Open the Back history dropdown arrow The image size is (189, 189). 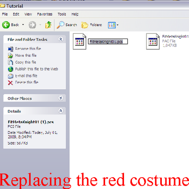pos(23,25)
